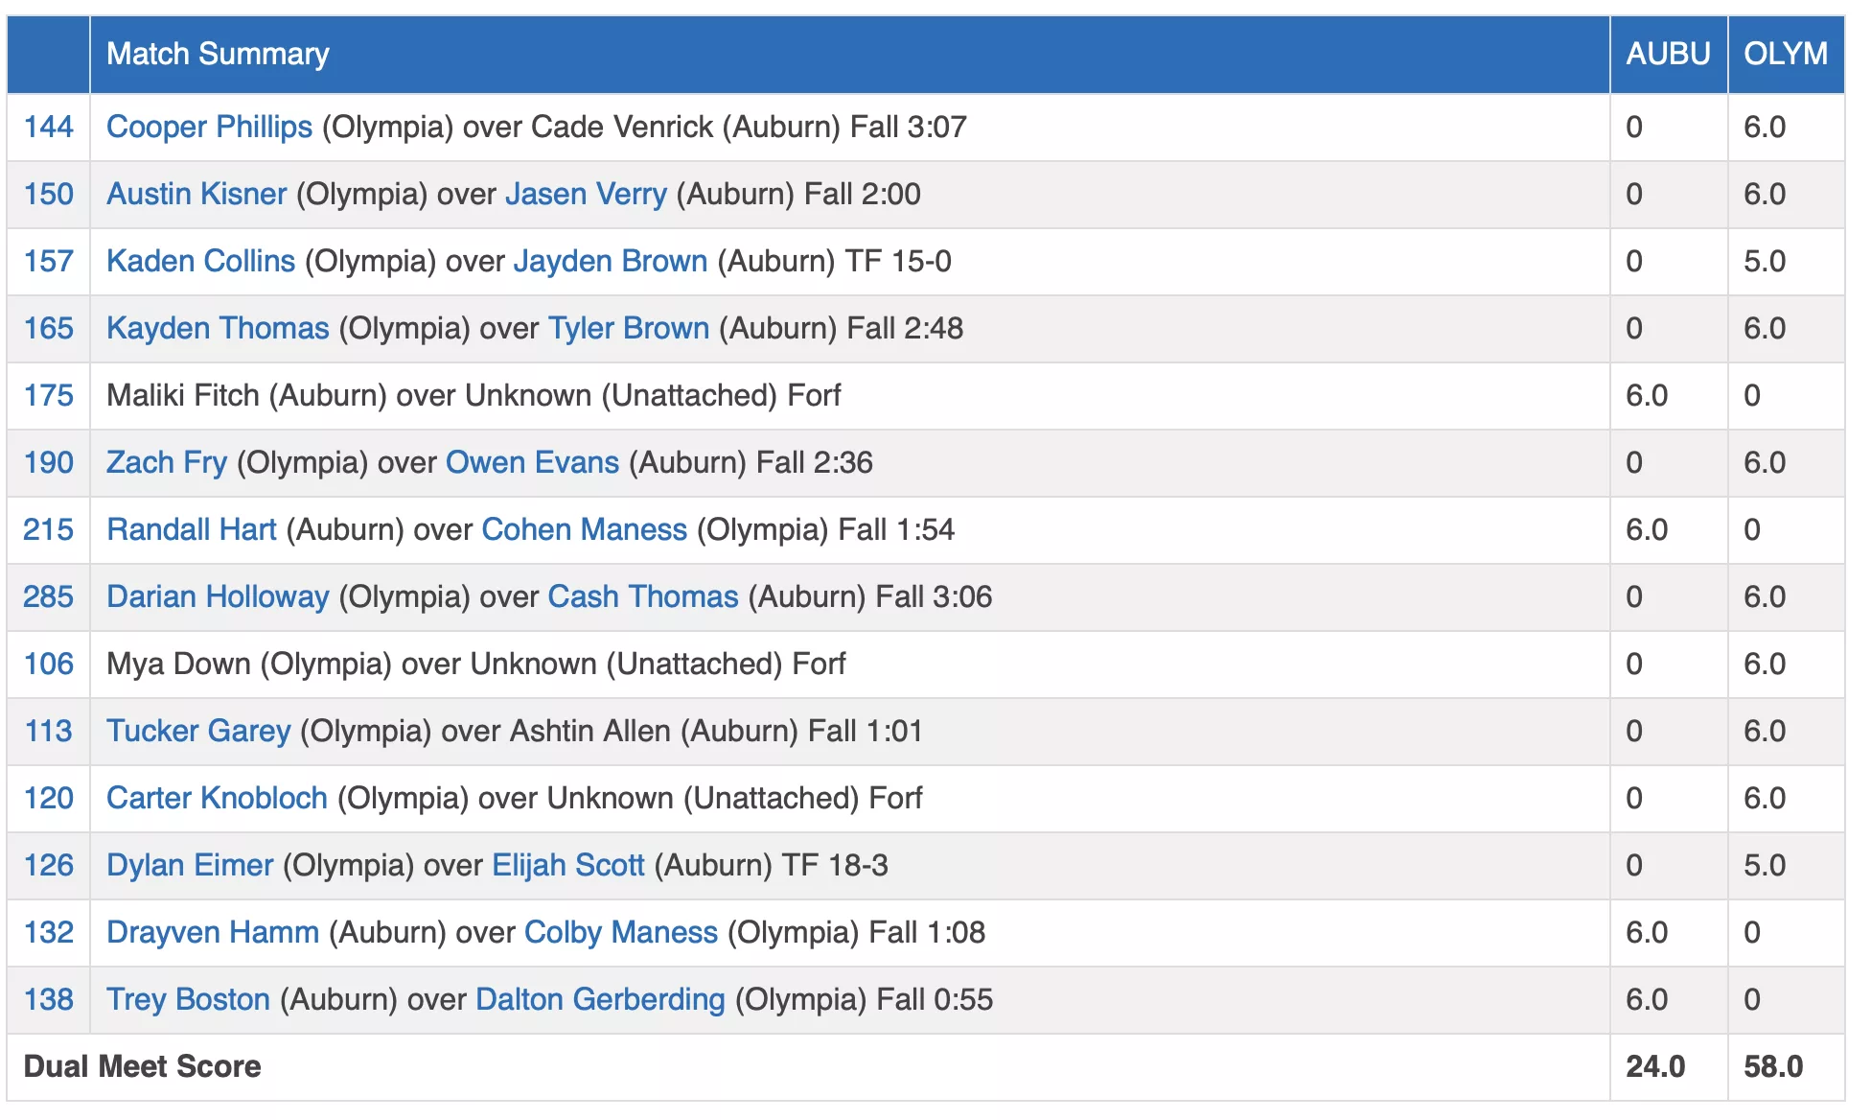1871x1120 pixels.
Task: Open Dalton Gerberding wrestler link
Action: click(x=601, y=999)
